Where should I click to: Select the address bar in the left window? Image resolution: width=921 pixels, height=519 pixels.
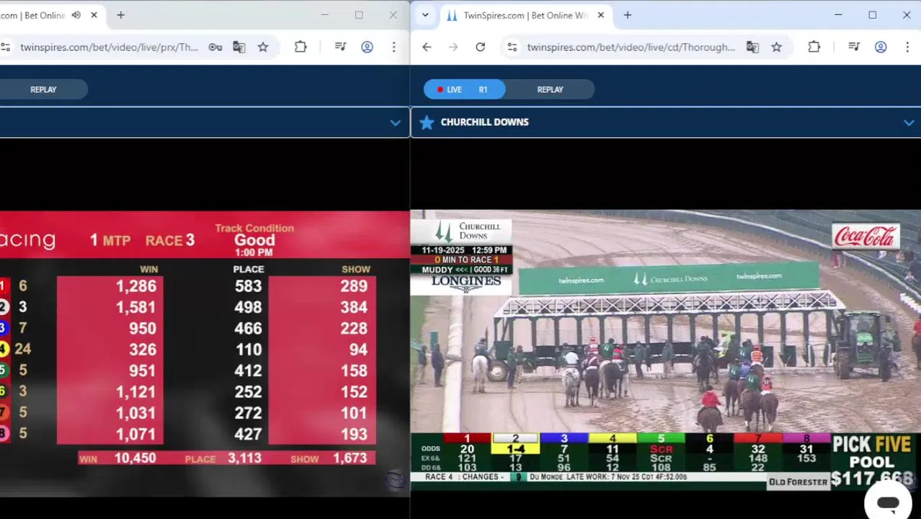[109, 47]
